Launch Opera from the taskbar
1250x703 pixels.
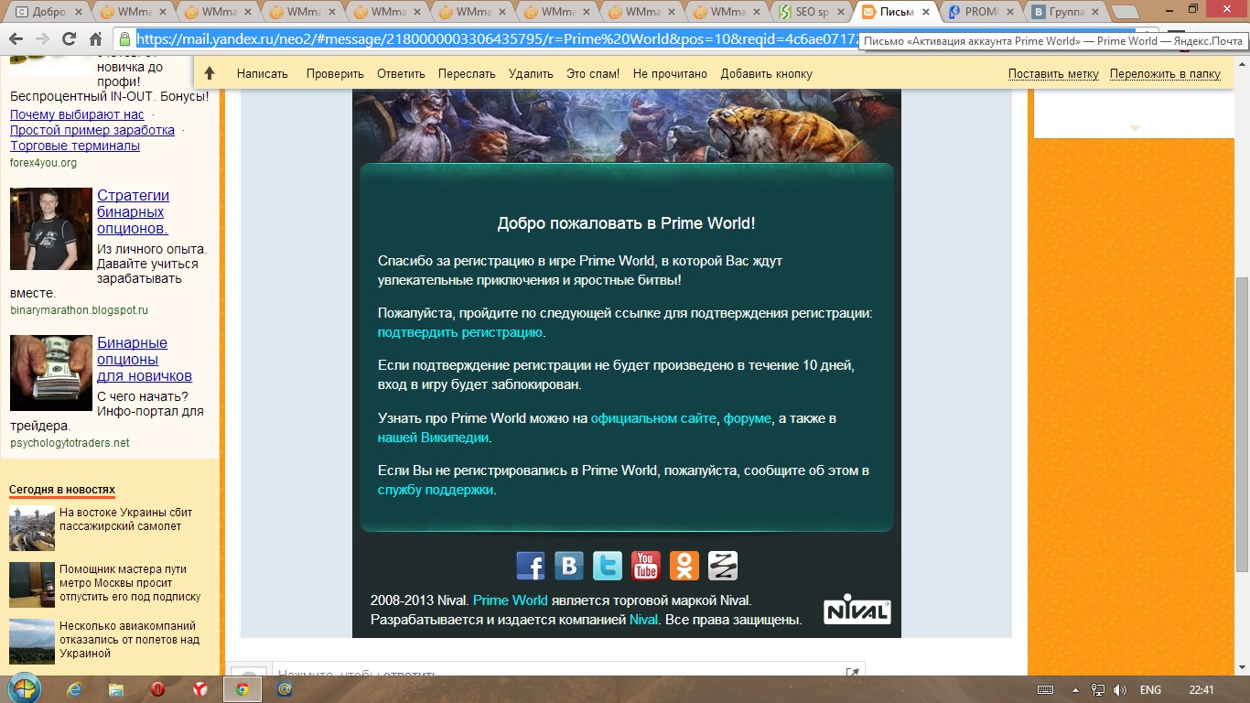click(x=158, y=689)
